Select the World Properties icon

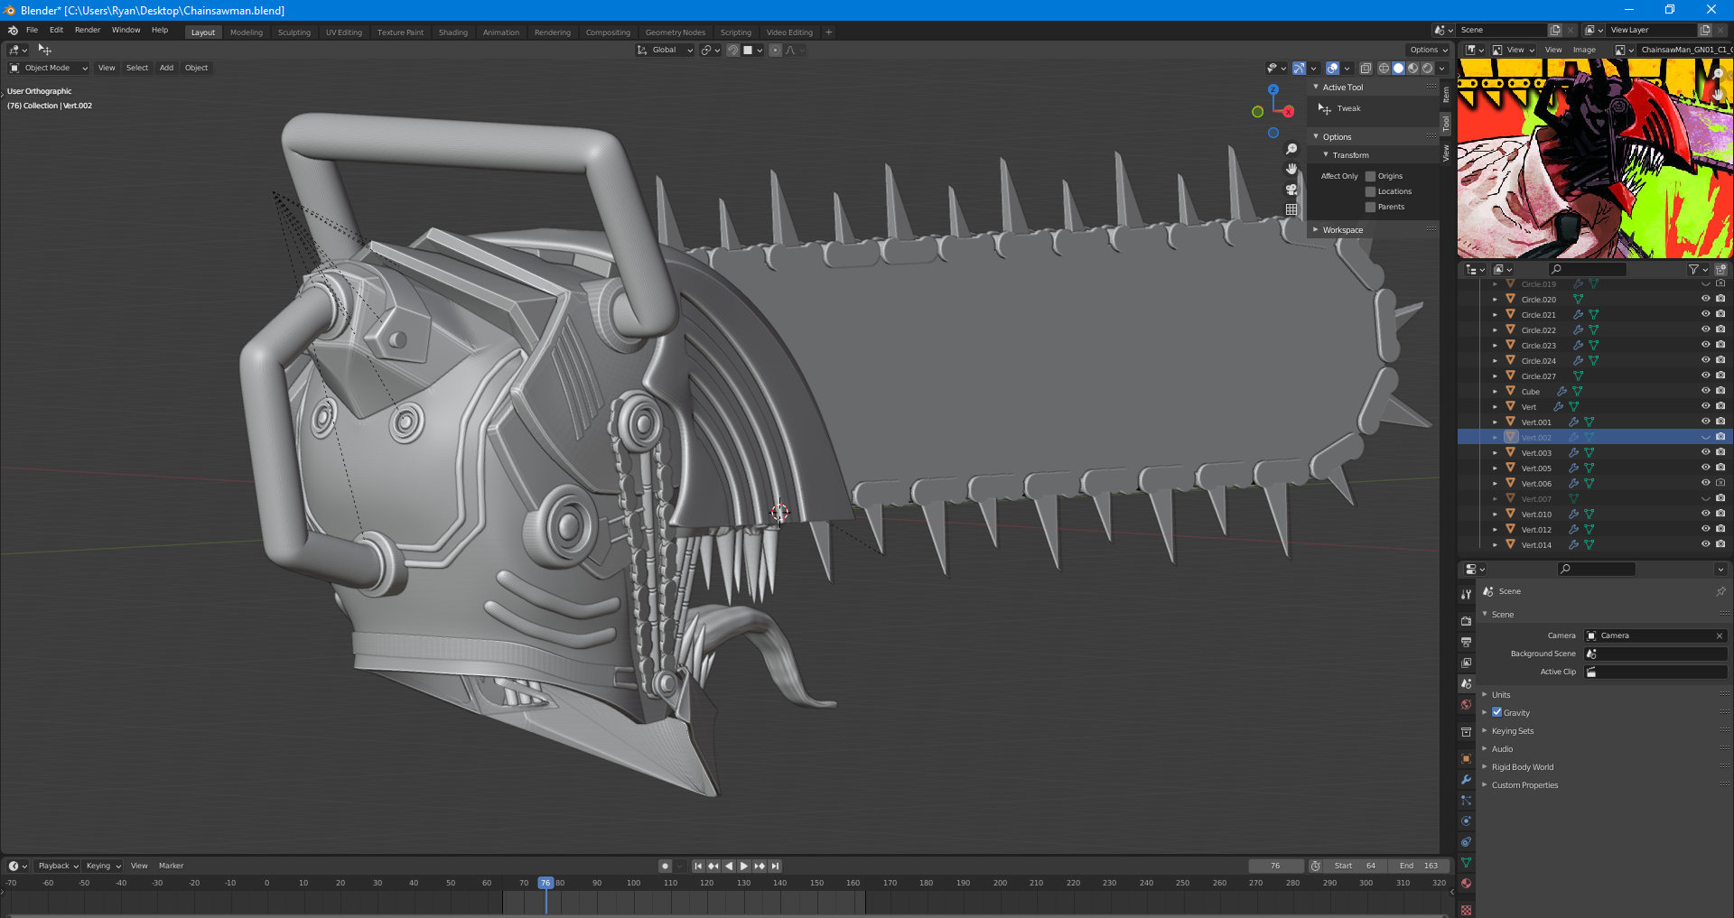(x=1466, y=703)
